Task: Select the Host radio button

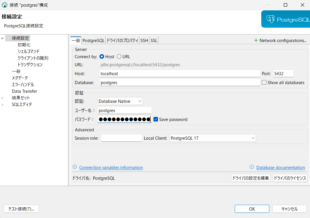Action: (102, 57)
